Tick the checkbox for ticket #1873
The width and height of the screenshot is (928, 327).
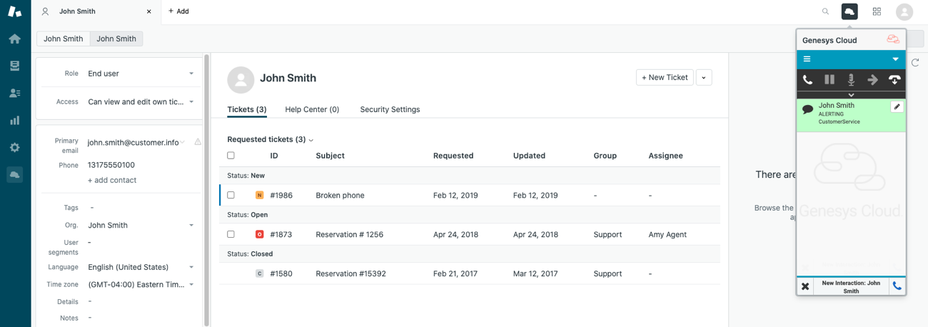coord(231,234)
